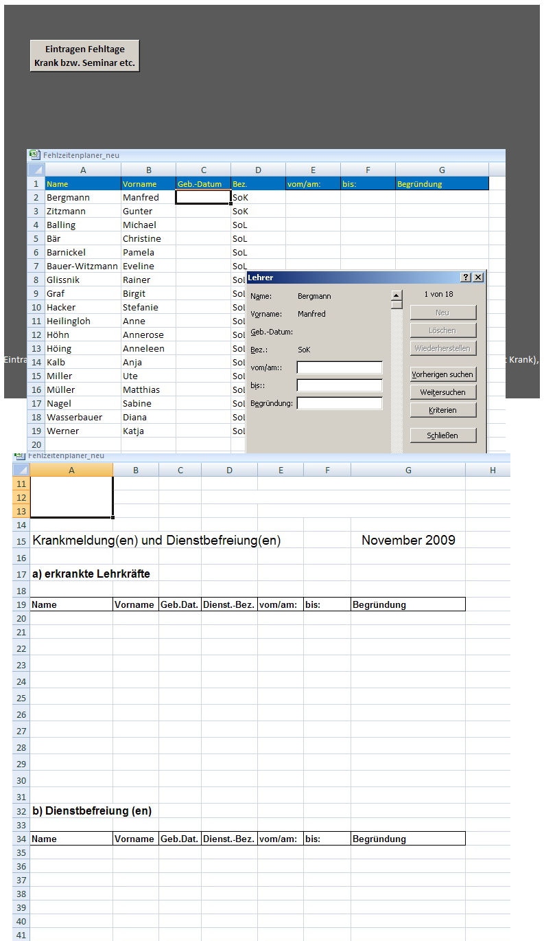The height and width of the screenshot is (941, 544).
Task: Select the cell containing Balling
Action: point(83,225)
